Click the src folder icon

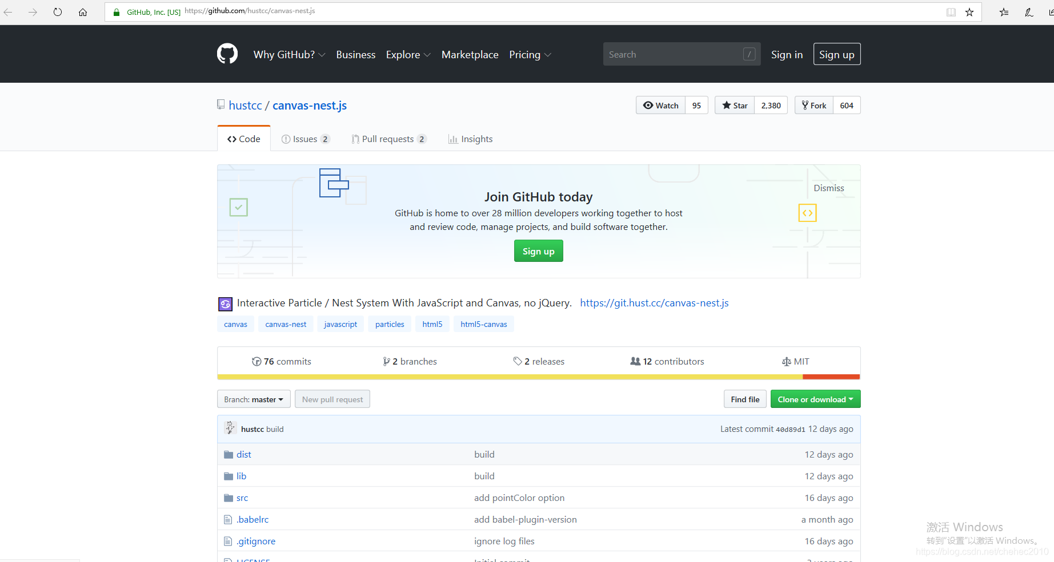[229, 498]
